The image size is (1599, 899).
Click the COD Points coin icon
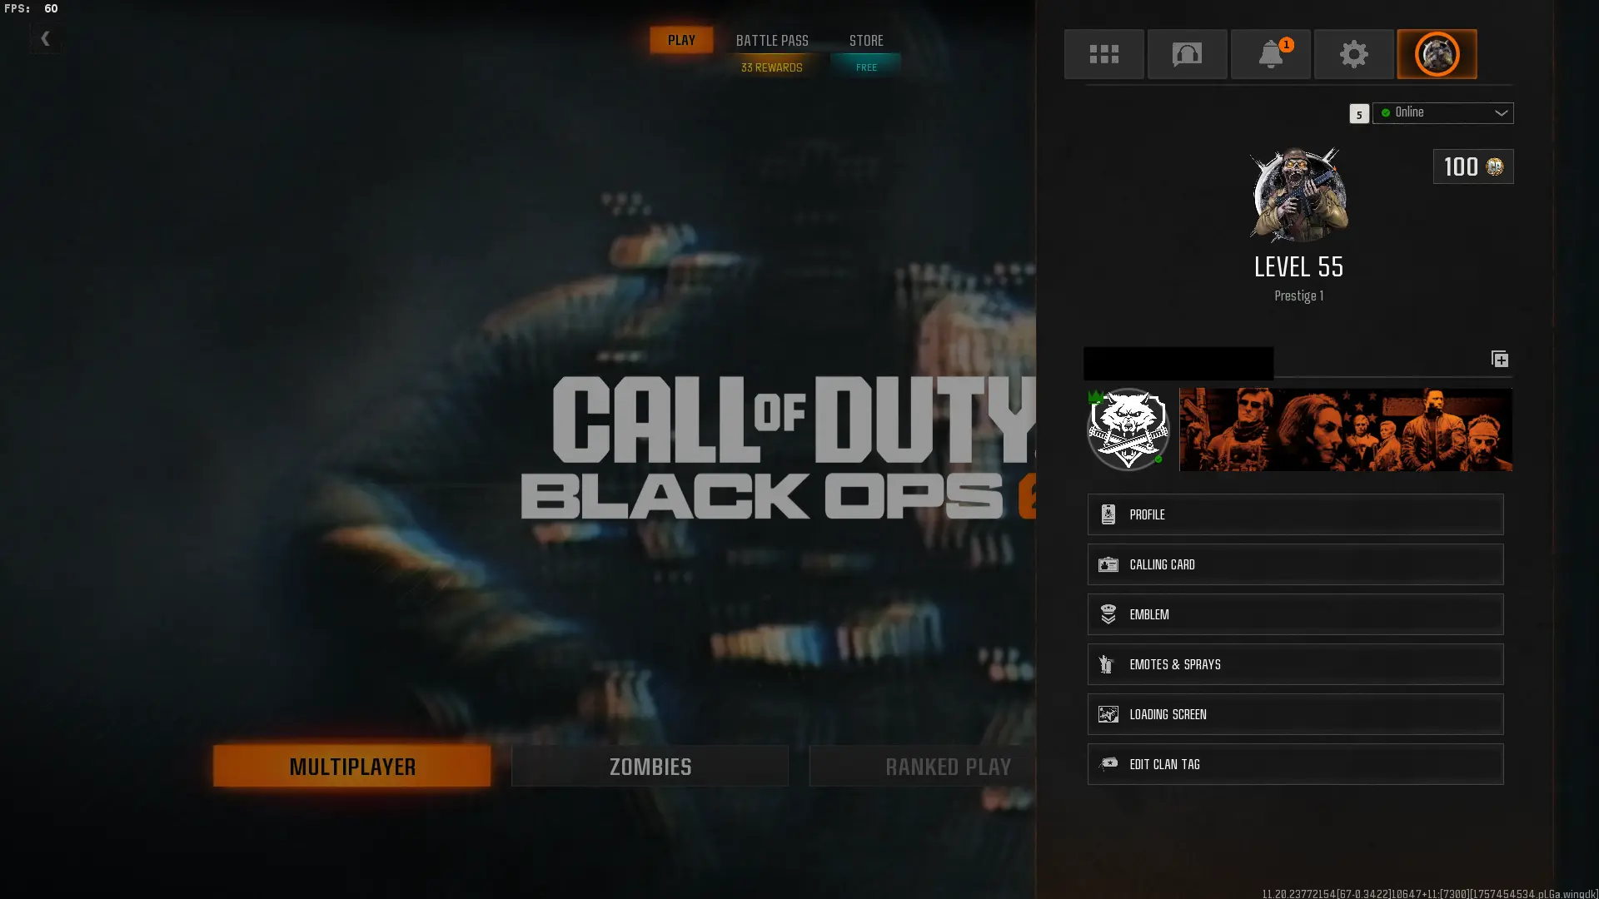pos(1494,166)
